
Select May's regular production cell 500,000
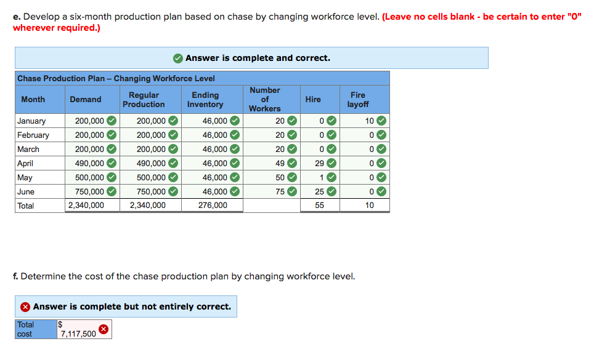pyautogui.click(x=150, y=178)
